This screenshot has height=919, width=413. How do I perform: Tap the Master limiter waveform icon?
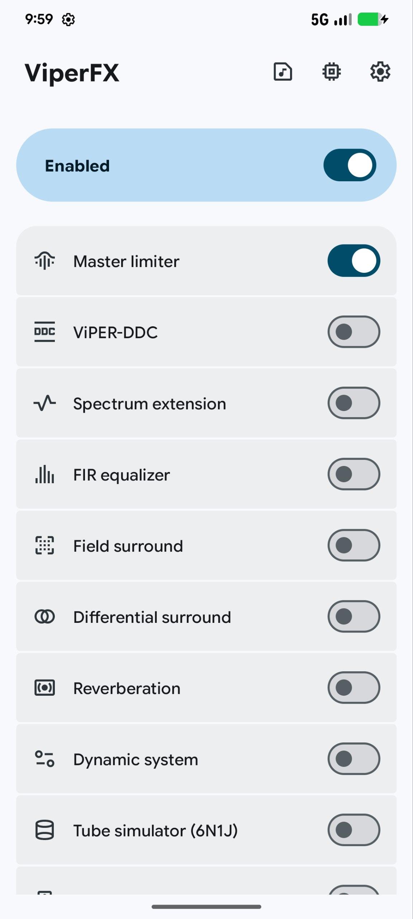[44, 261]
